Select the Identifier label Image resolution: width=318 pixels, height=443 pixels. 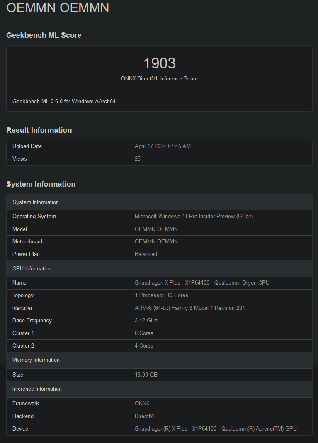tap(22, 308)
